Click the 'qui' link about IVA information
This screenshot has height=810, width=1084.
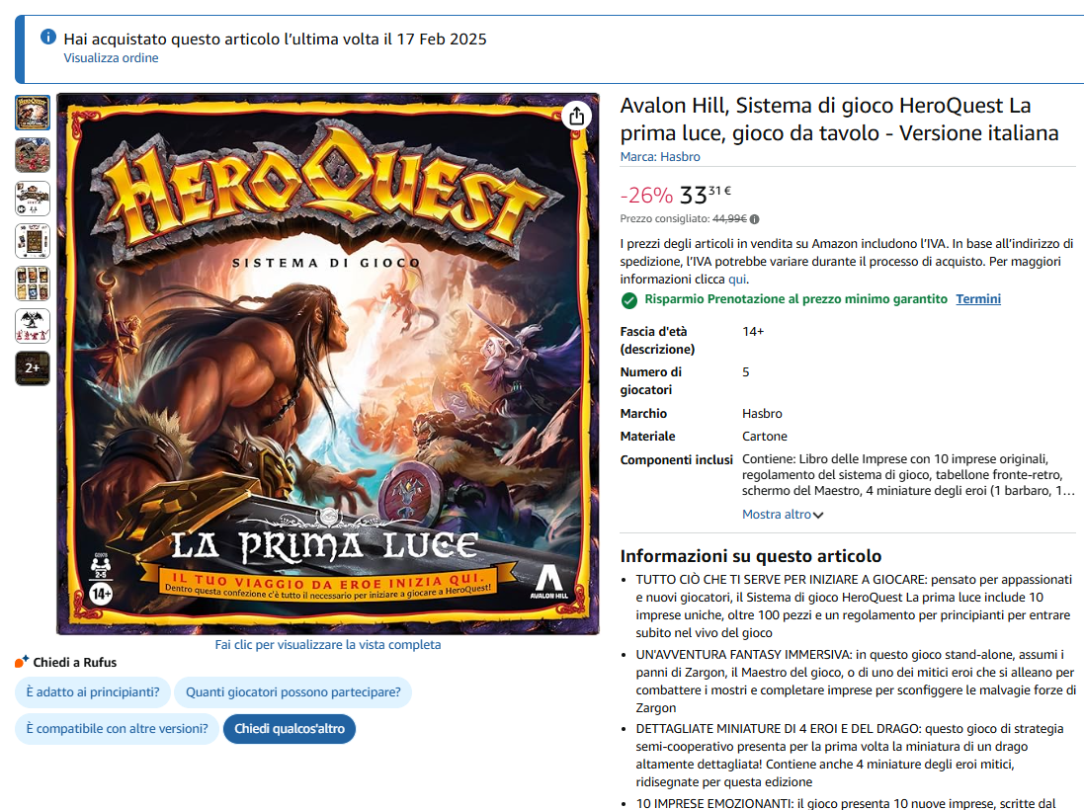tap(737, 280)
